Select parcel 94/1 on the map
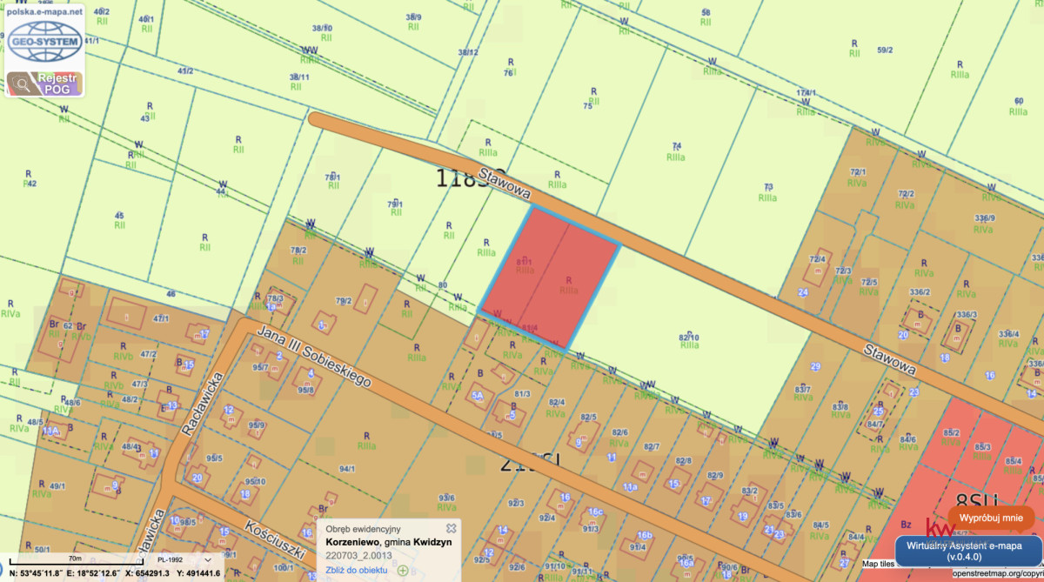 (348, 468)
